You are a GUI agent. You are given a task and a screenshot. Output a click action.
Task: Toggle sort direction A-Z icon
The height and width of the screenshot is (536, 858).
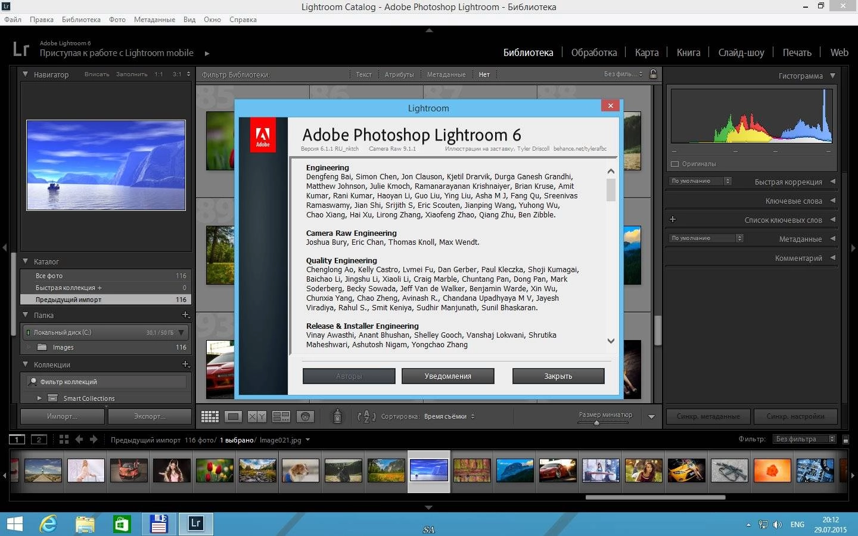coord(366,416)
